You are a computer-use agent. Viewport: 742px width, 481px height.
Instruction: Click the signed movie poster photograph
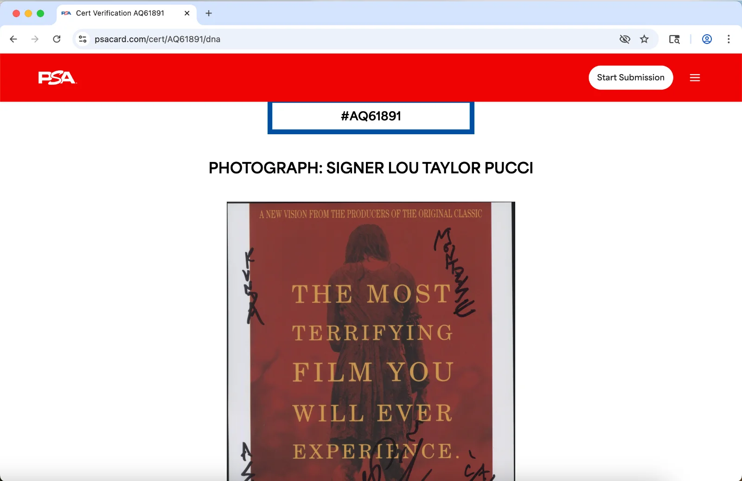click(371, 341)
